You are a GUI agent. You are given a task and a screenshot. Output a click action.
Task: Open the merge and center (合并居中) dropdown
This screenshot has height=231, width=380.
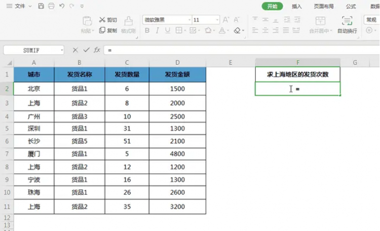pos(331,31)
